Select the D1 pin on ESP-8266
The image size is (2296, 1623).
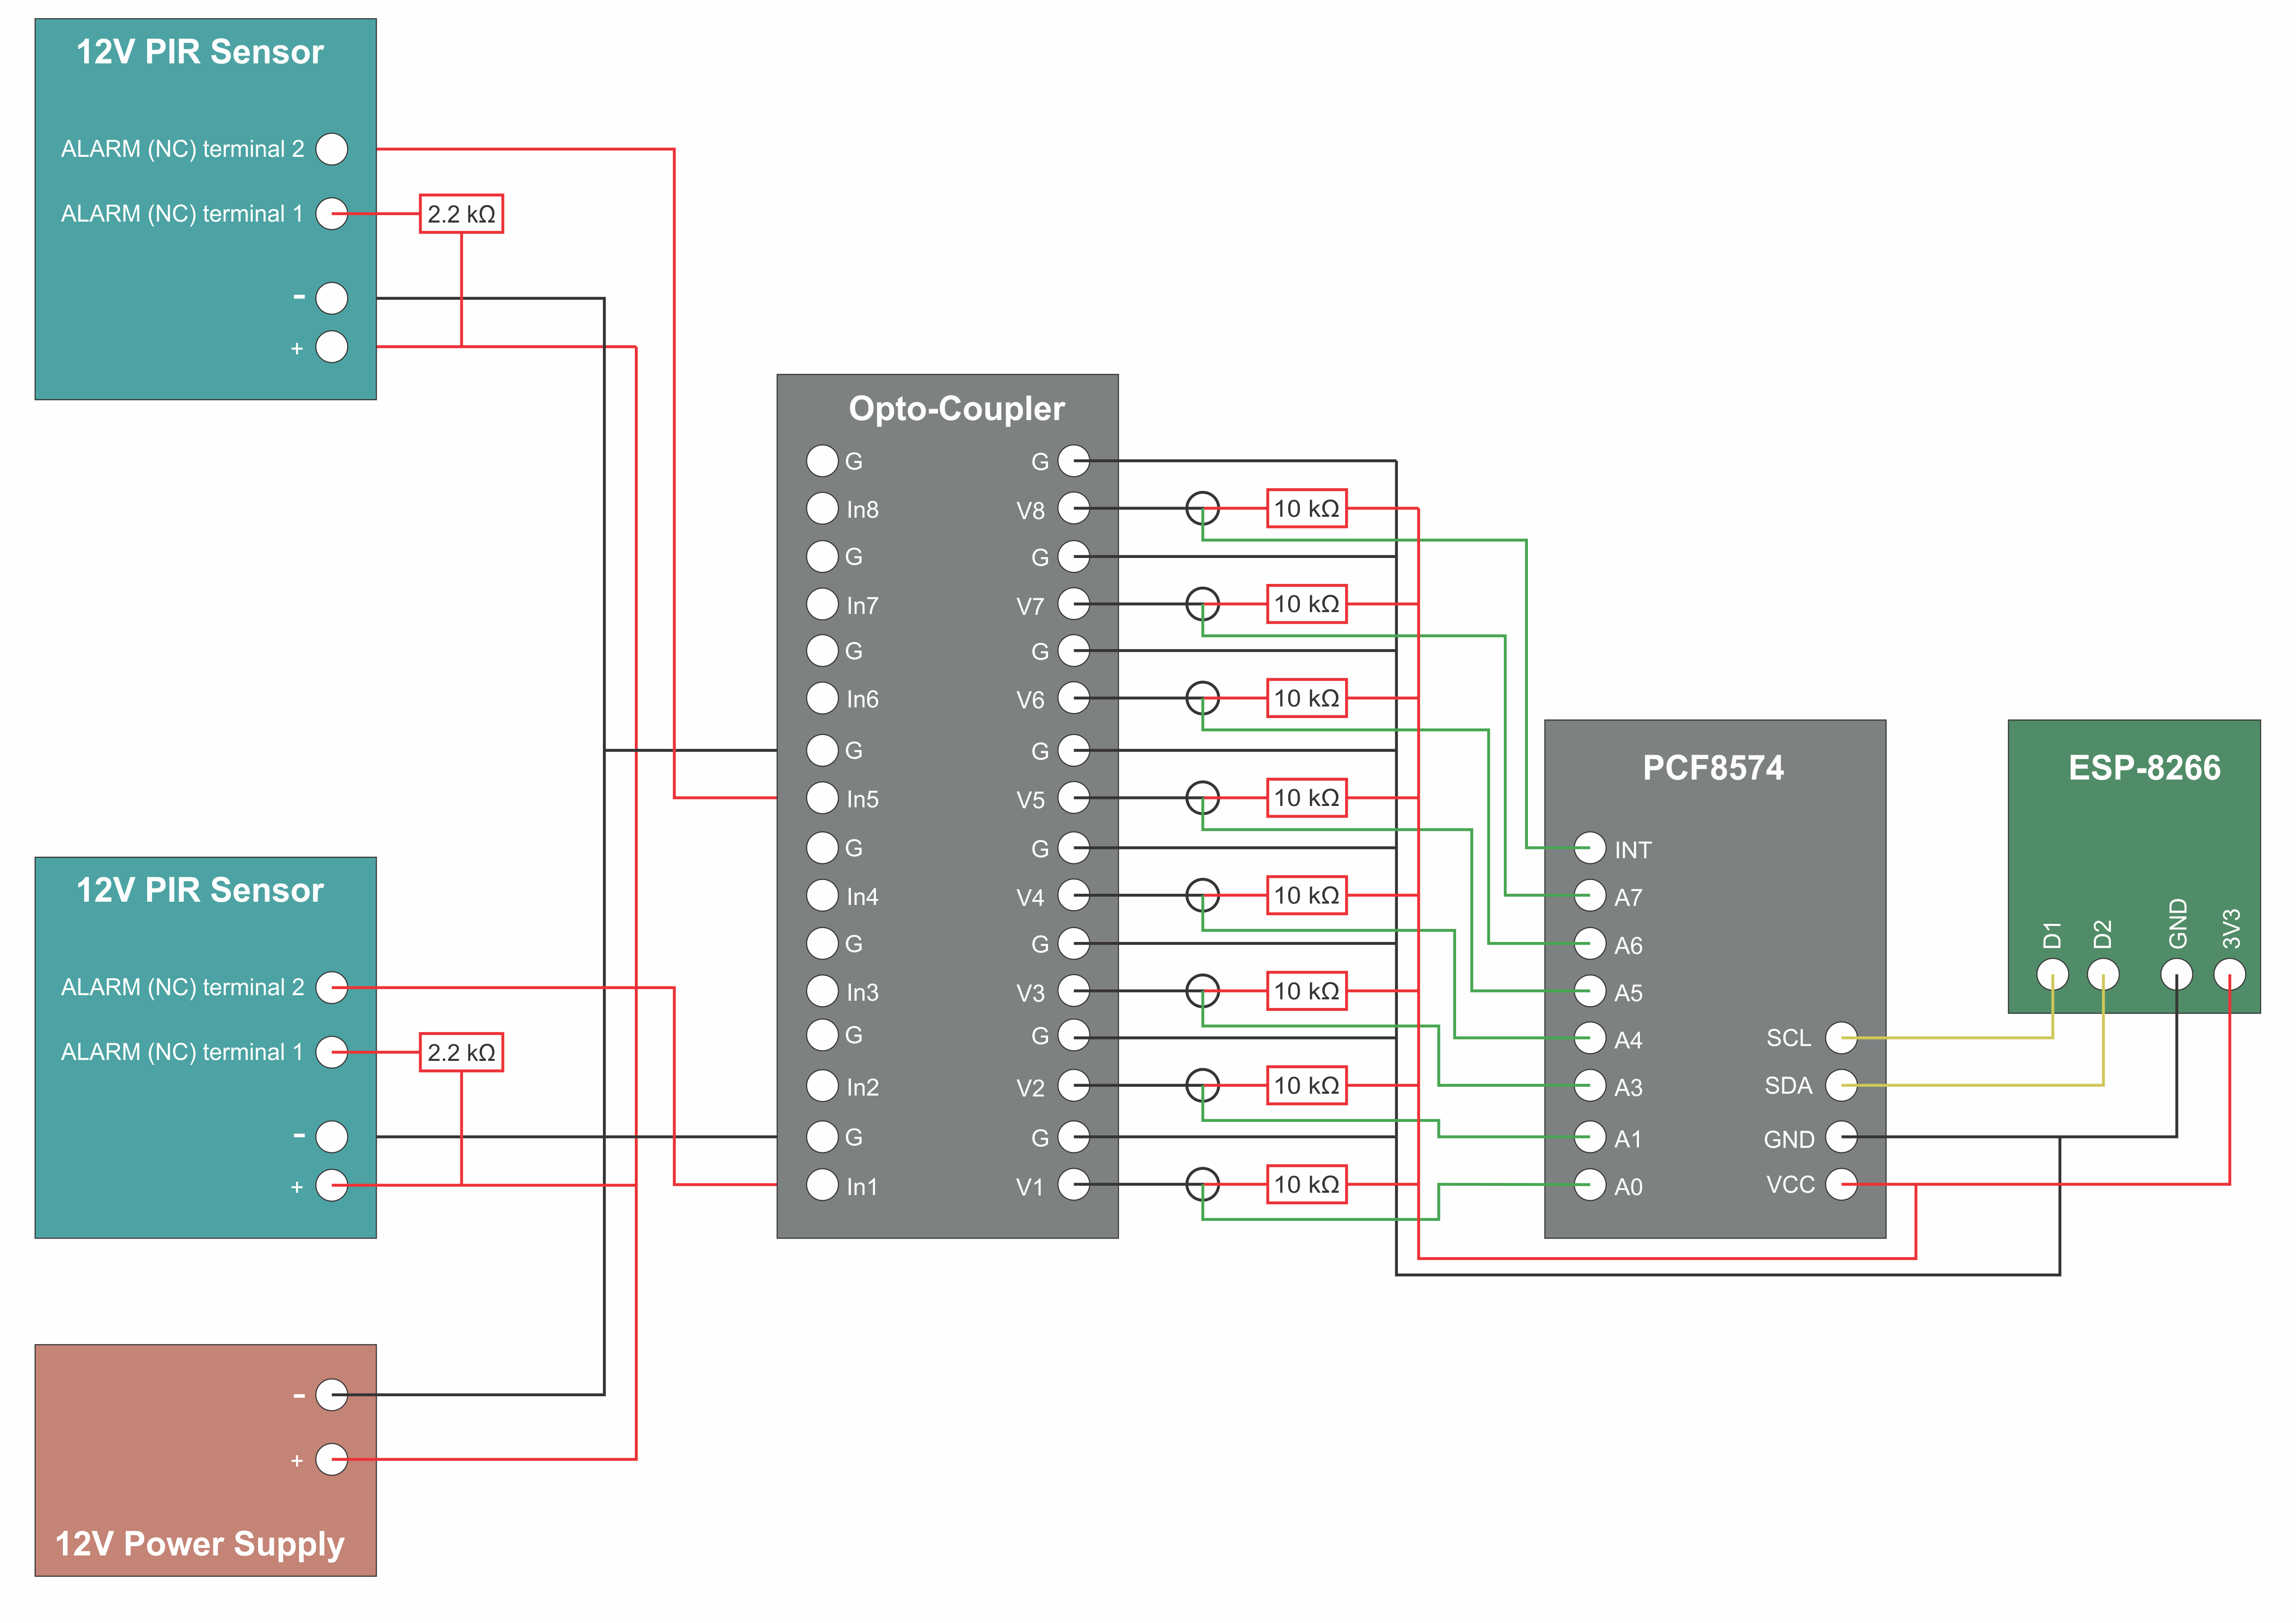point(2053,974)
